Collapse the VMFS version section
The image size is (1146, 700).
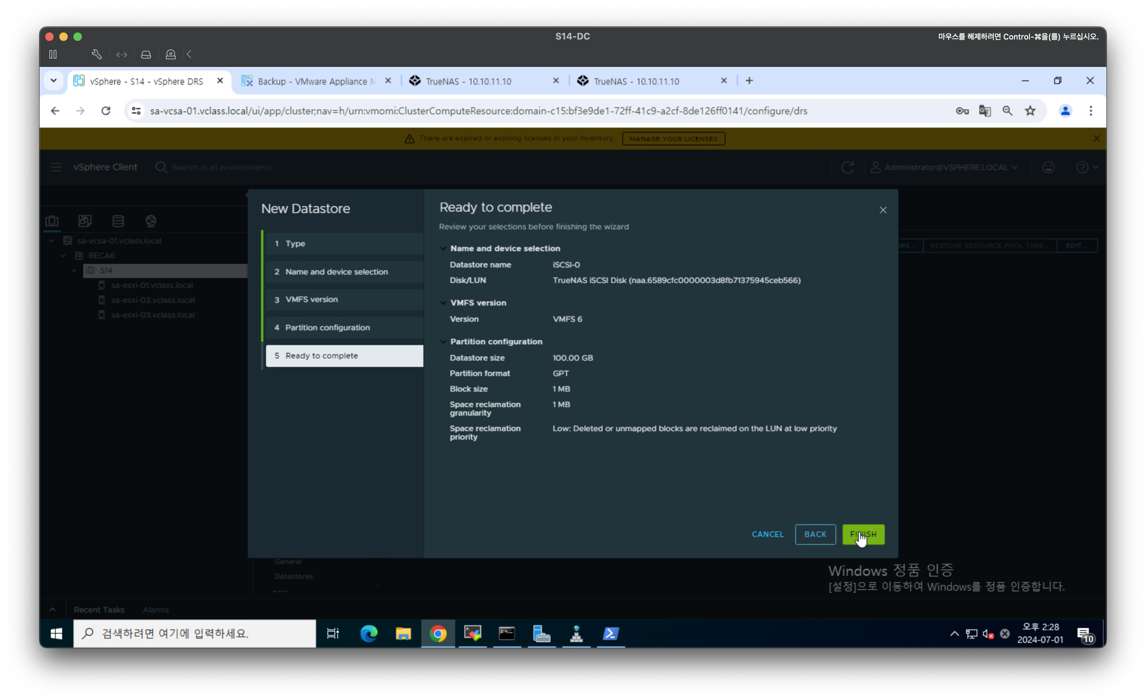443,303
